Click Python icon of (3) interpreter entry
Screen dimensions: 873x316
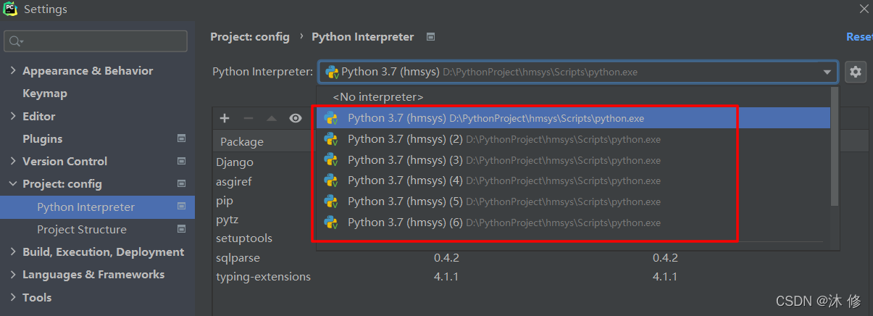click(x=331, y=159)
